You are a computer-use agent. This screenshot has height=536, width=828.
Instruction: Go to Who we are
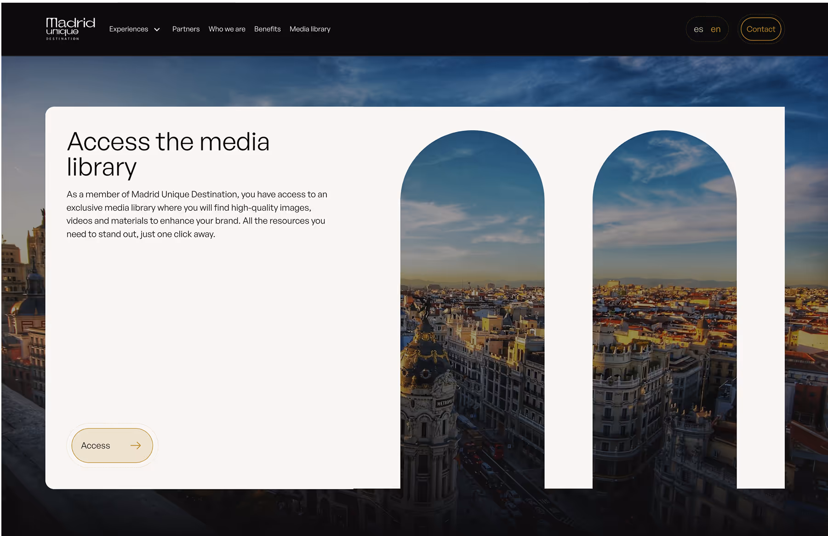click(227, 29)
